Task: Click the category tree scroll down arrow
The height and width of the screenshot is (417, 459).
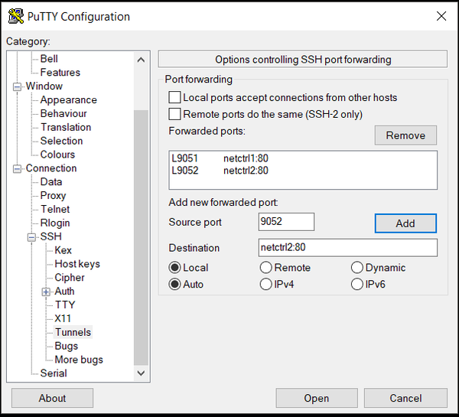Action: tap(141, 373)
